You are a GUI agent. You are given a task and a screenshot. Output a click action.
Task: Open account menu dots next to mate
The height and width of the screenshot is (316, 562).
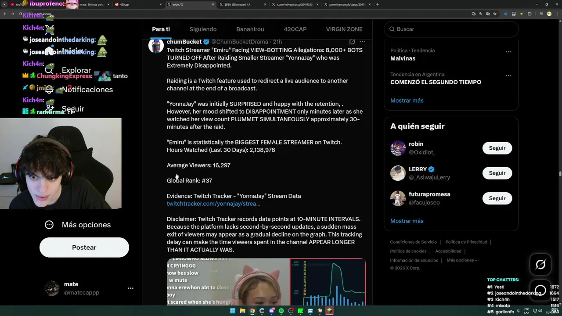(130, 288)
